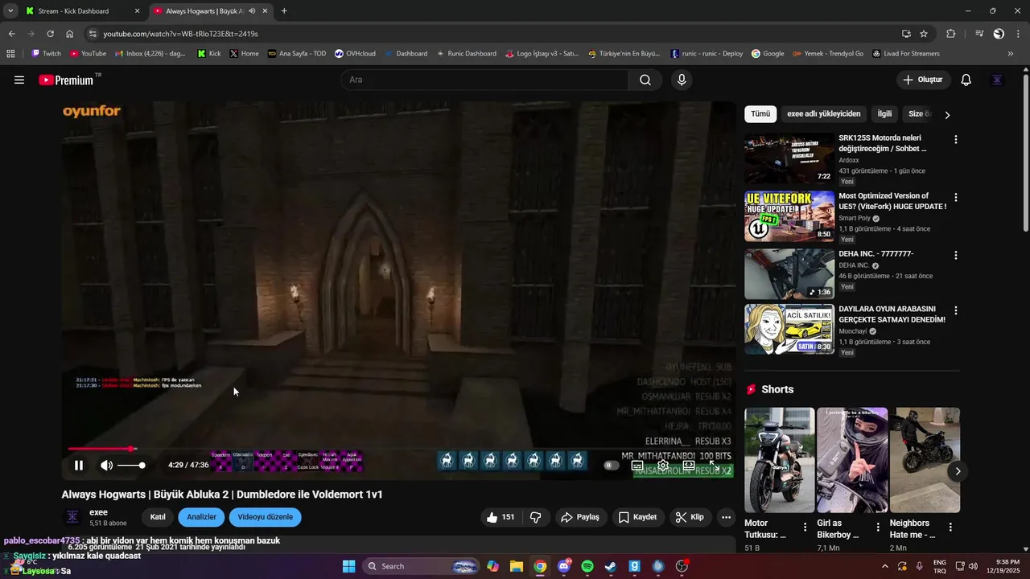Image resolution: width=1030 pixels, height=579 pixels.
Task: Select the exee adlı yükleyiciden chip
Action: click(x=823, y=114)
